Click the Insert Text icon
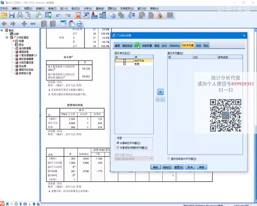This screenshot has width=257, height=206. click(x=80, y=24)
